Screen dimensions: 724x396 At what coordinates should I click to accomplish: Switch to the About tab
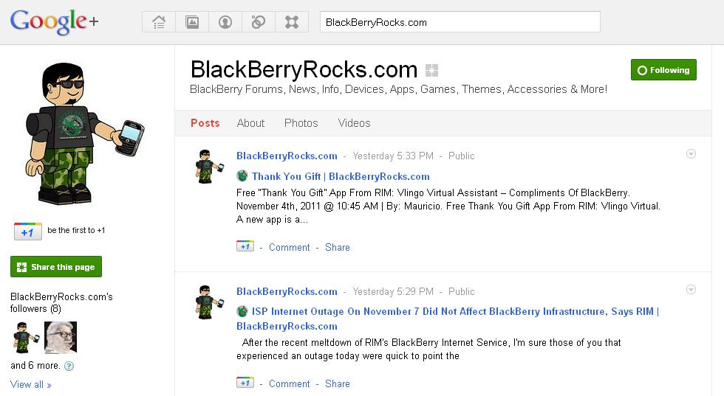click(x=250, y=123)
